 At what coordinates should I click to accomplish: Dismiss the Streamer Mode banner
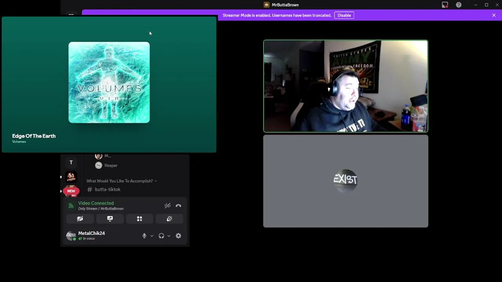[494, 15]
